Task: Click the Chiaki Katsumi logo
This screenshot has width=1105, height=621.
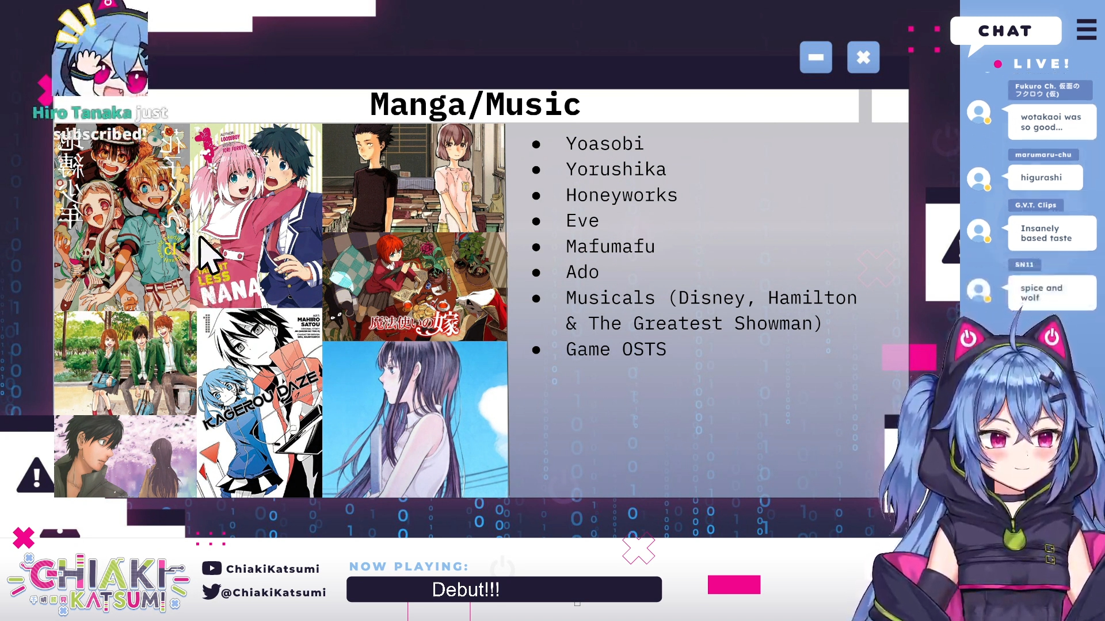Action: [98, 584]
